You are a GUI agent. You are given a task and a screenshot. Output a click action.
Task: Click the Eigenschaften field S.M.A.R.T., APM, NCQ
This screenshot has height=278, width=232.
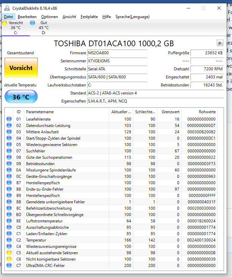(x=156, y=101)
